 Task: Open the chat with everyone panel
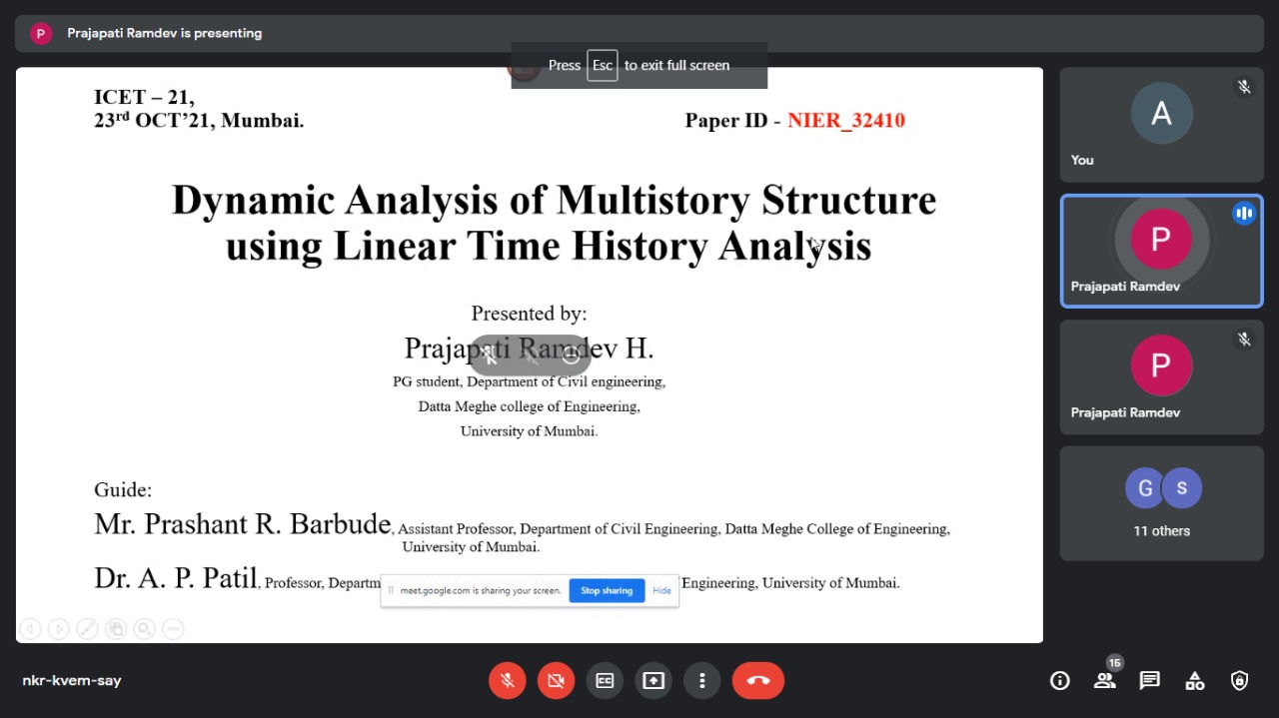[1150, 681]
